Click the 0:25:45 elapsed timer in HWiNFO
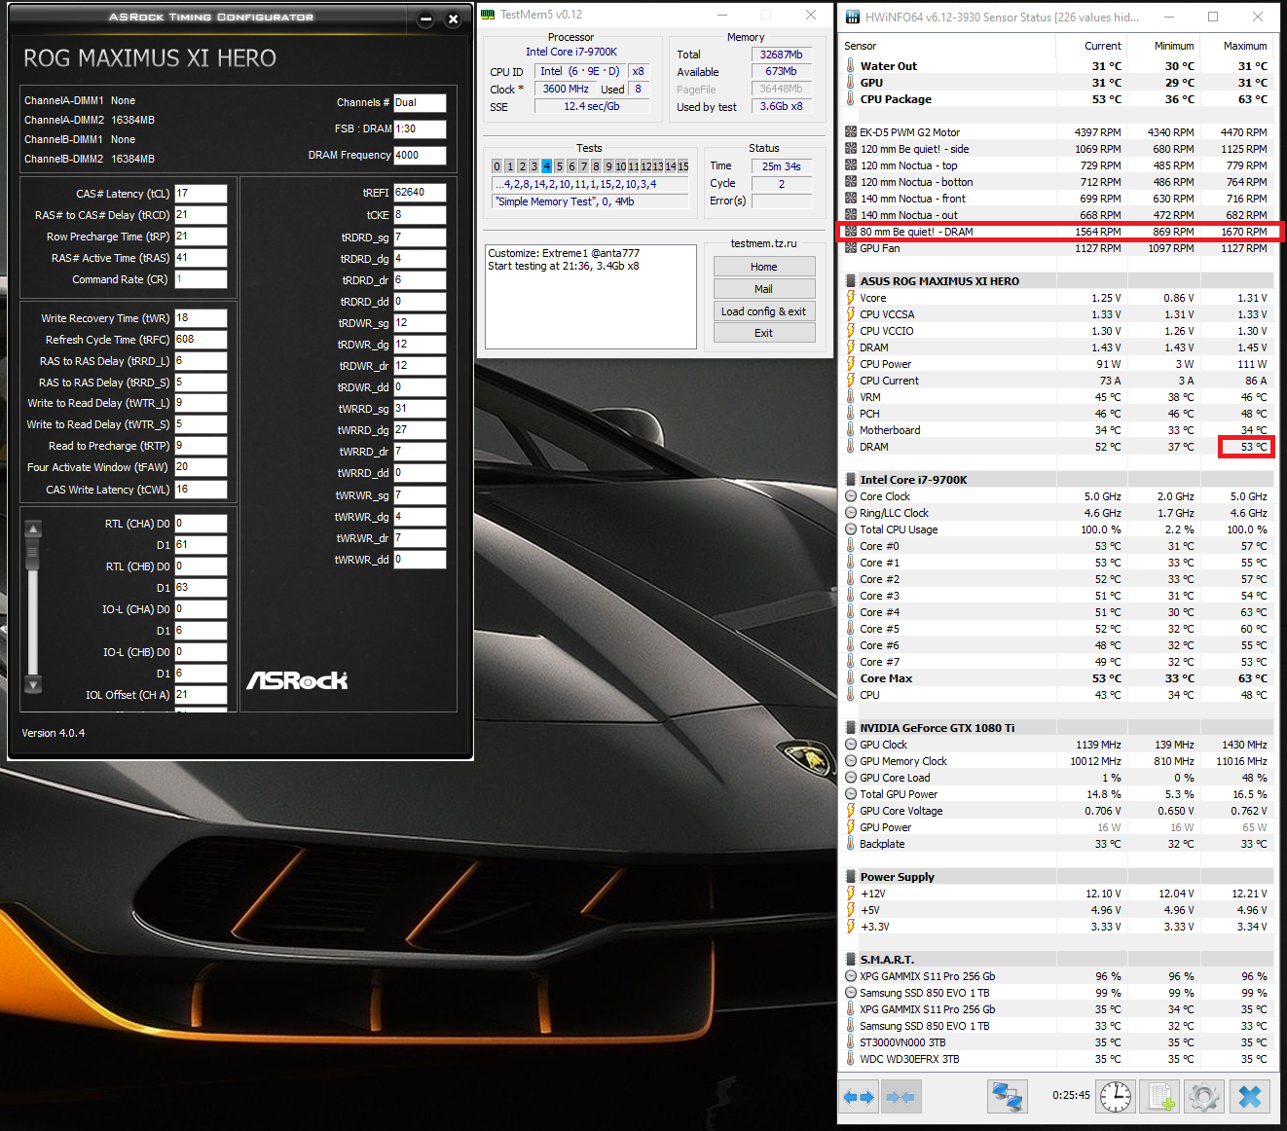 point(1071,1095)
